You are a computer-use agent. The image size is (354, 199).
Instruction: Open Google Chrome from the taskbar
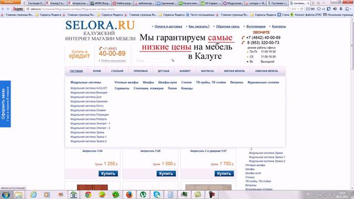pyautogui.click(x=88, y=195)
